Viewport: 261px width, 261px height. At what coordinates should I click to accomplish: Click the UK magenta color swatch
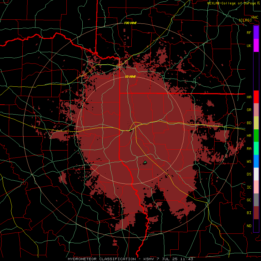tap(256, 46)
